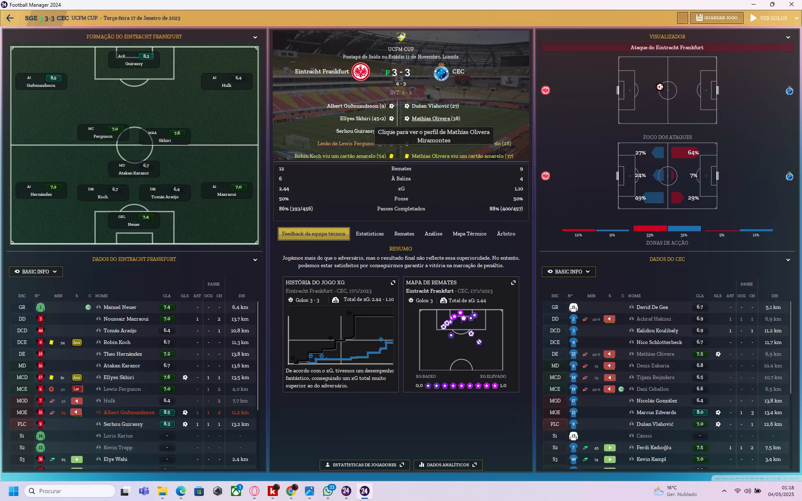
Task: Expand the Visualizador panel chevron
Action: pyautogui.click(x=788, y=37)
